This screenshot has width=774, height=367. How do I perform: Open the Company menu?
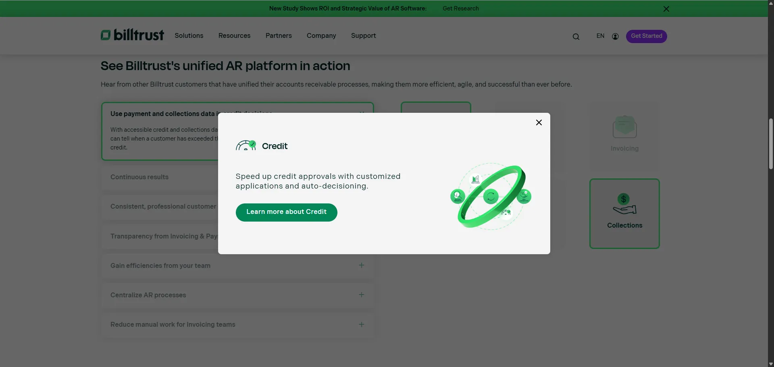click(321, 35)
